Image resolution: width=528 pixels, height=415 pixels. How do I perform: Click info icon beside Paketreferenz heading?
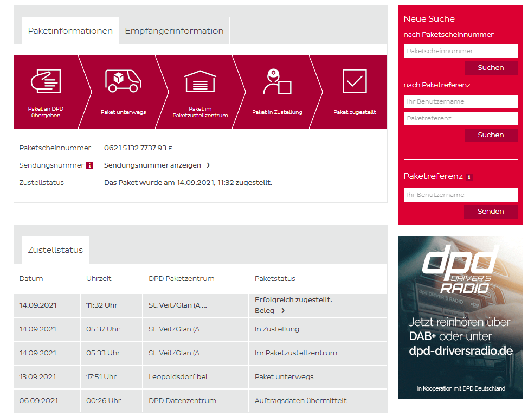469,177
